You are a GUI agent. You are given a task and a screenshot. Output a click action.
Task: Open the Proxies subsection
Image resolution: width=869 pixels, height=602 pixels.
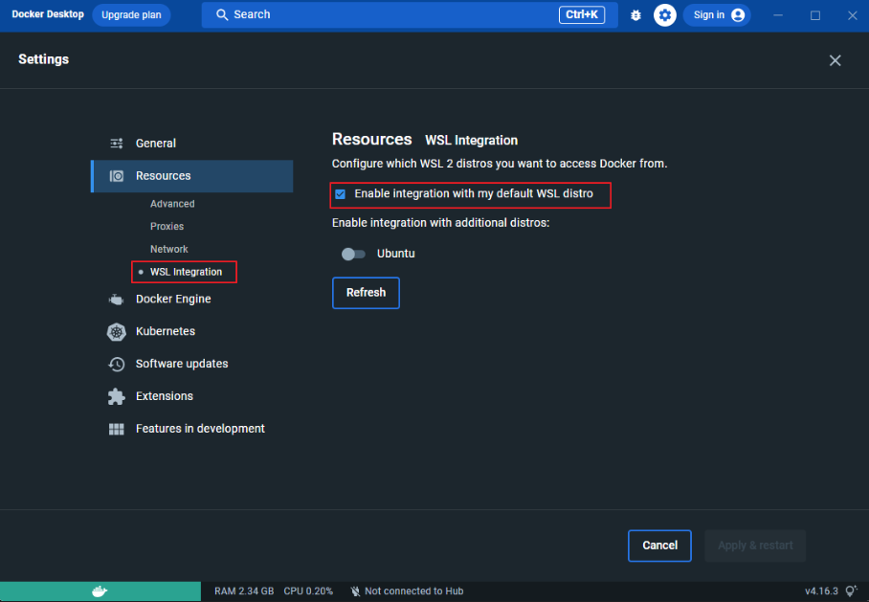167,227
